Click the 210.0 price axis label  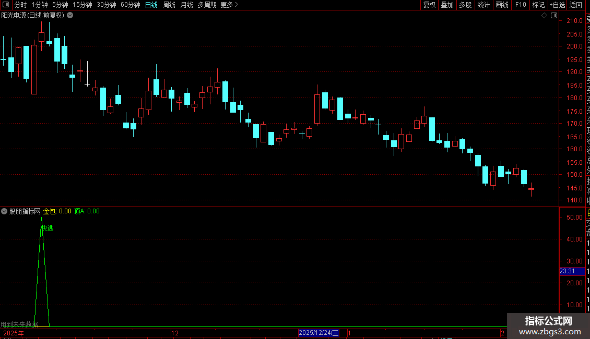(574, 21)
